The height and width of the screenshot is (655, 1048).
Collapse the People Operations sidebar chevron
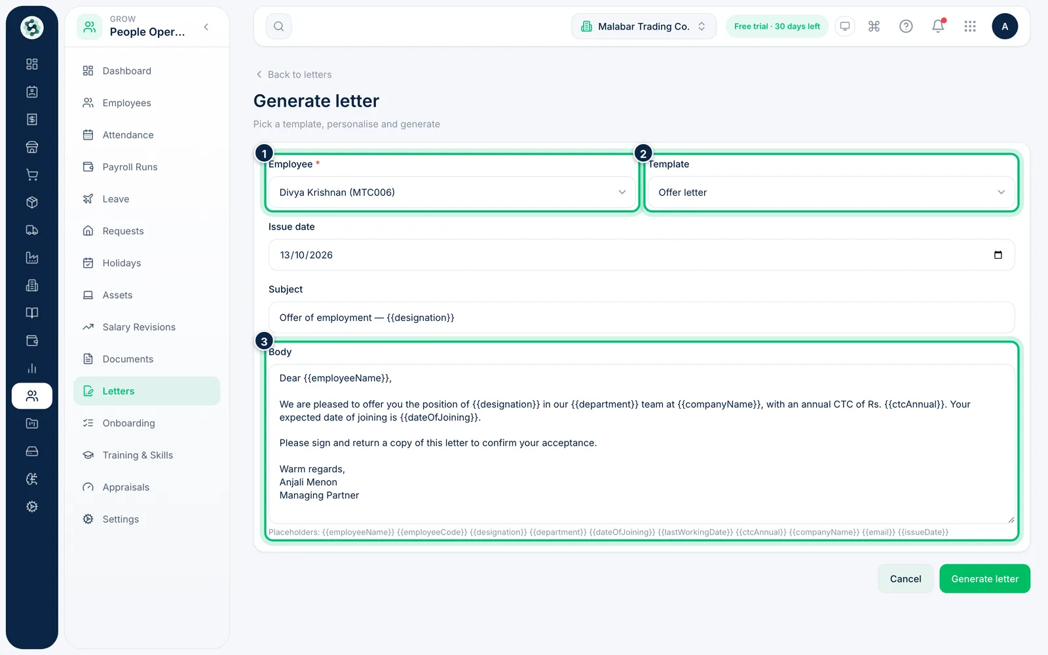[x=206, y=27]
